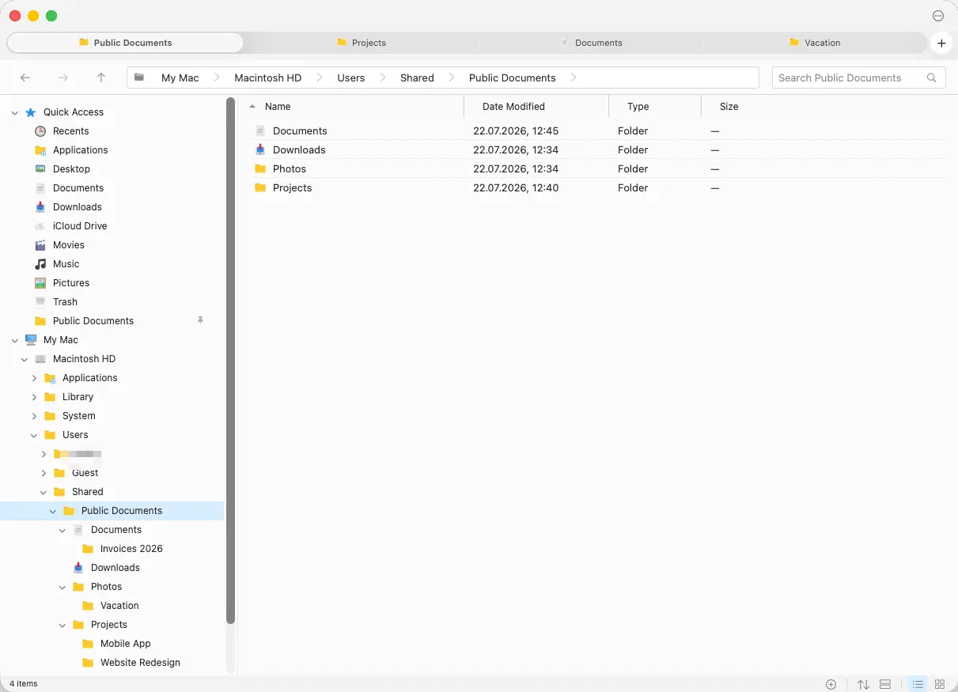
Task: Click Macintosh HD in the path bar
Action: [268, 78]
